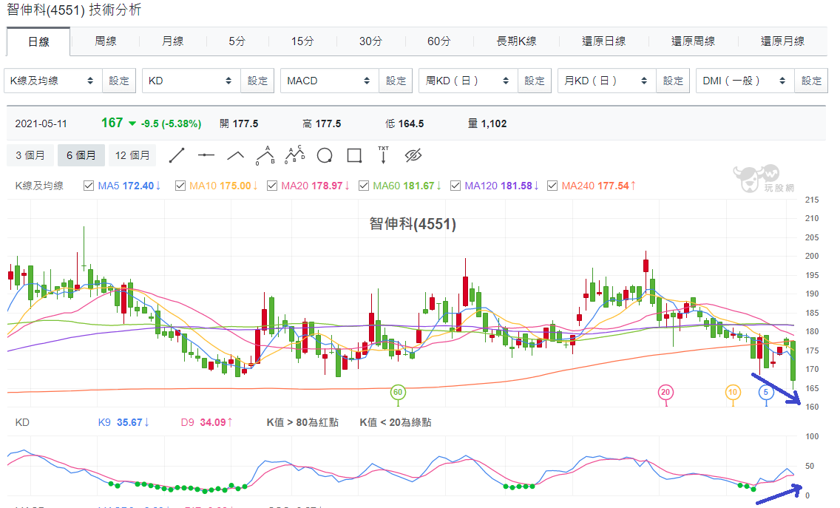The image size is (840, 508).
Task: Click the blue 5 MA marker
Action: click(x=766, y=392)
